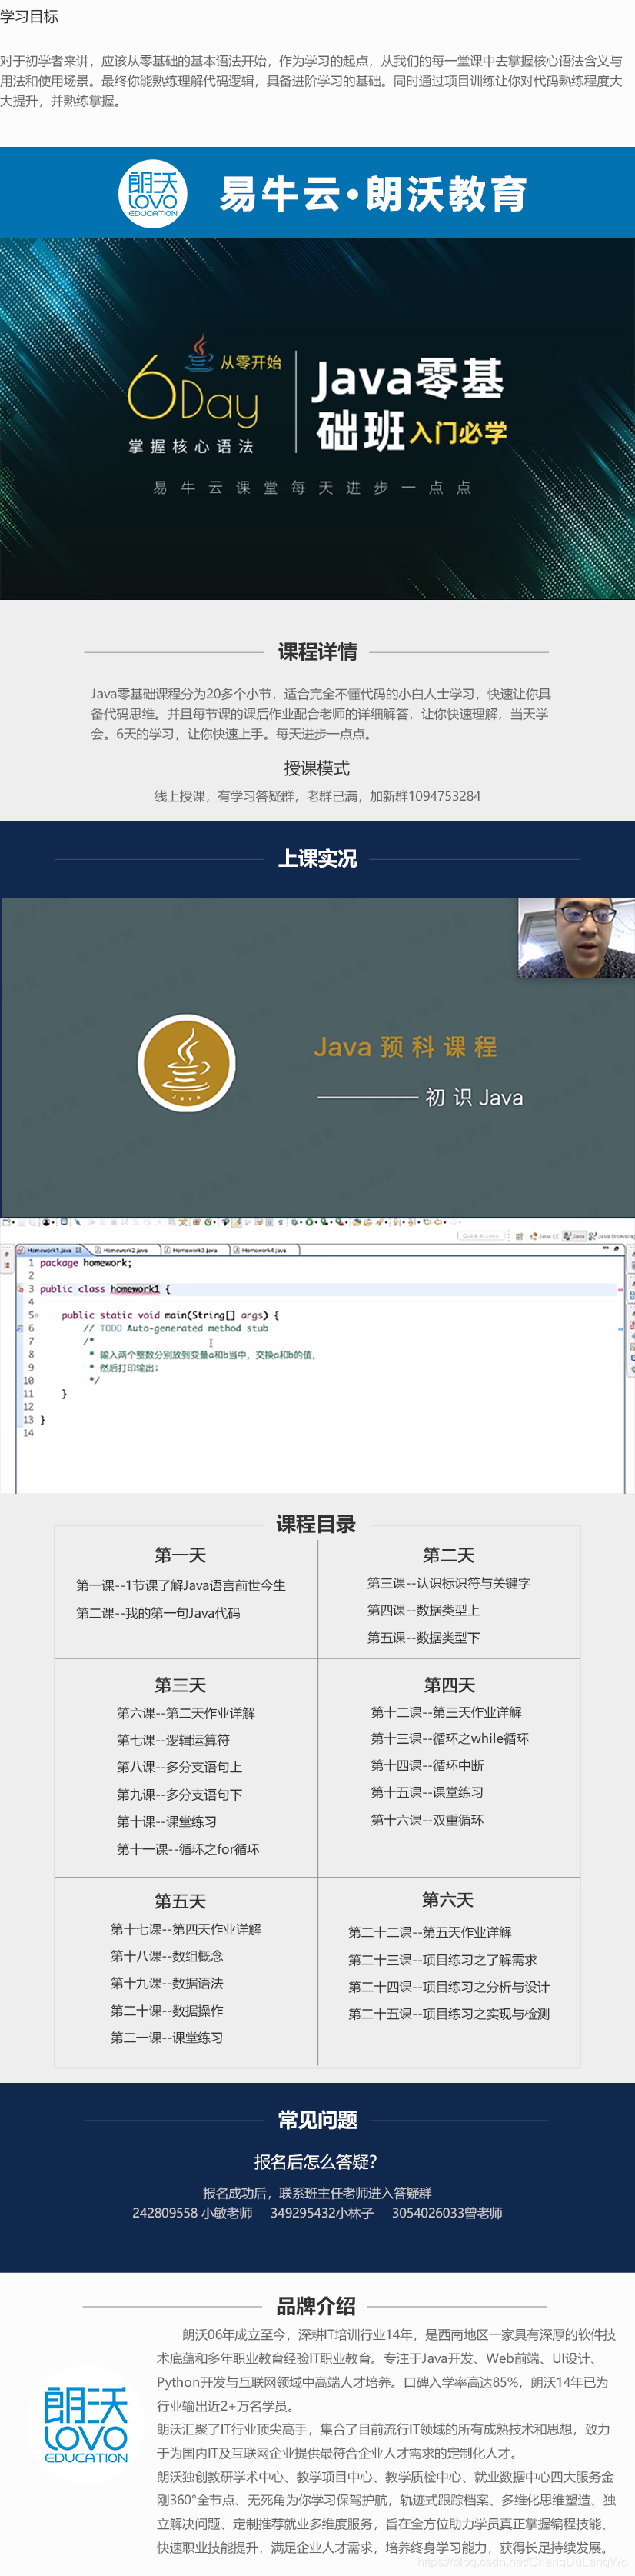
Task: Click '第二十五课--项目练习之实现与检测'
Action: pos(449,2015)
